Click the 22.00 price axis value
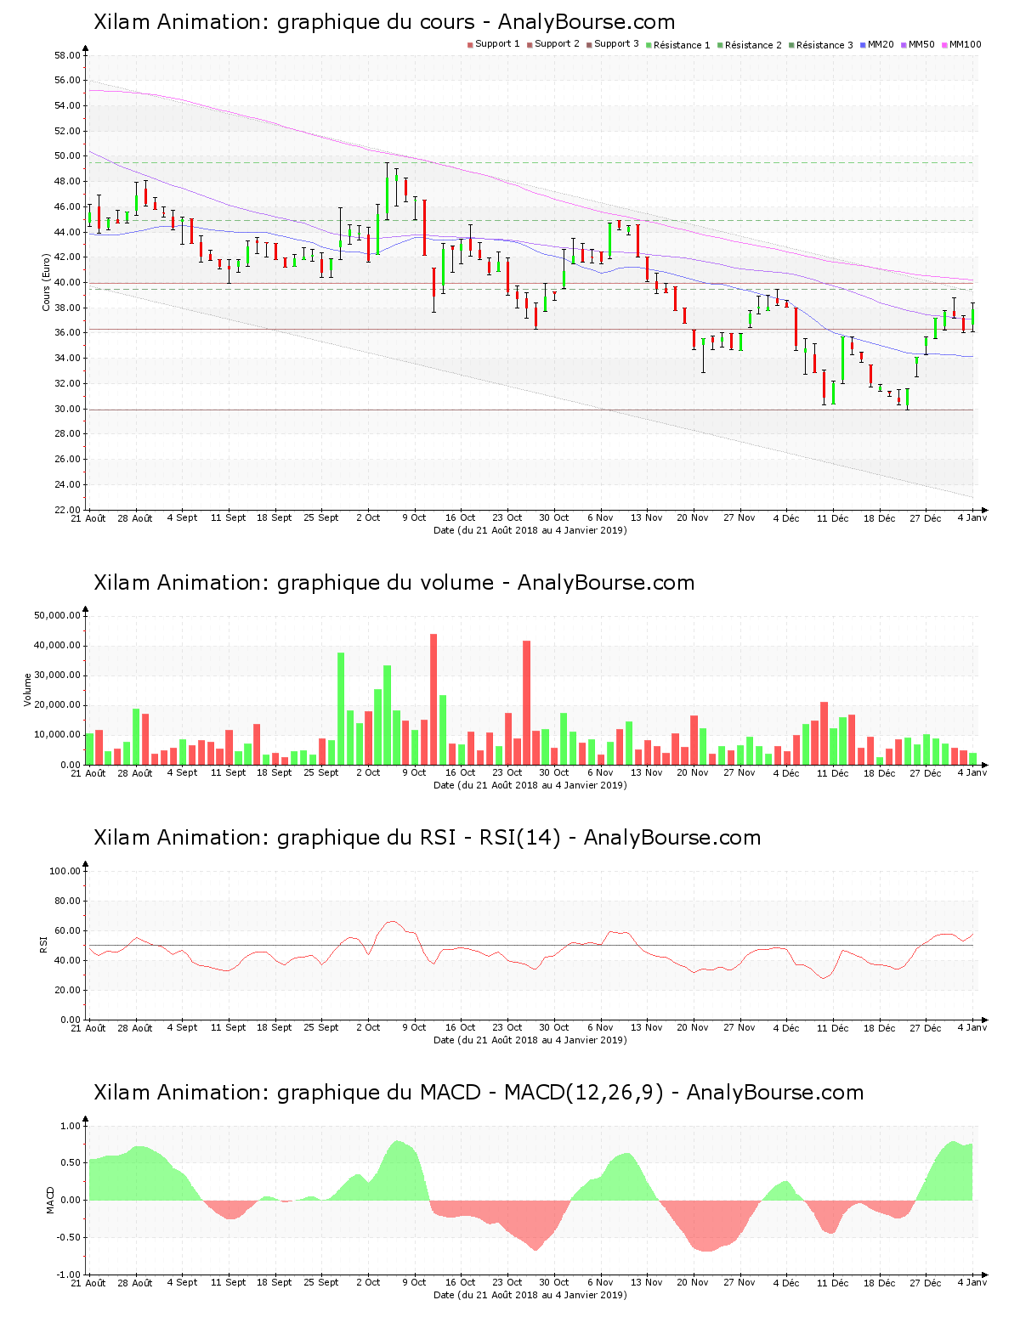 67,510
